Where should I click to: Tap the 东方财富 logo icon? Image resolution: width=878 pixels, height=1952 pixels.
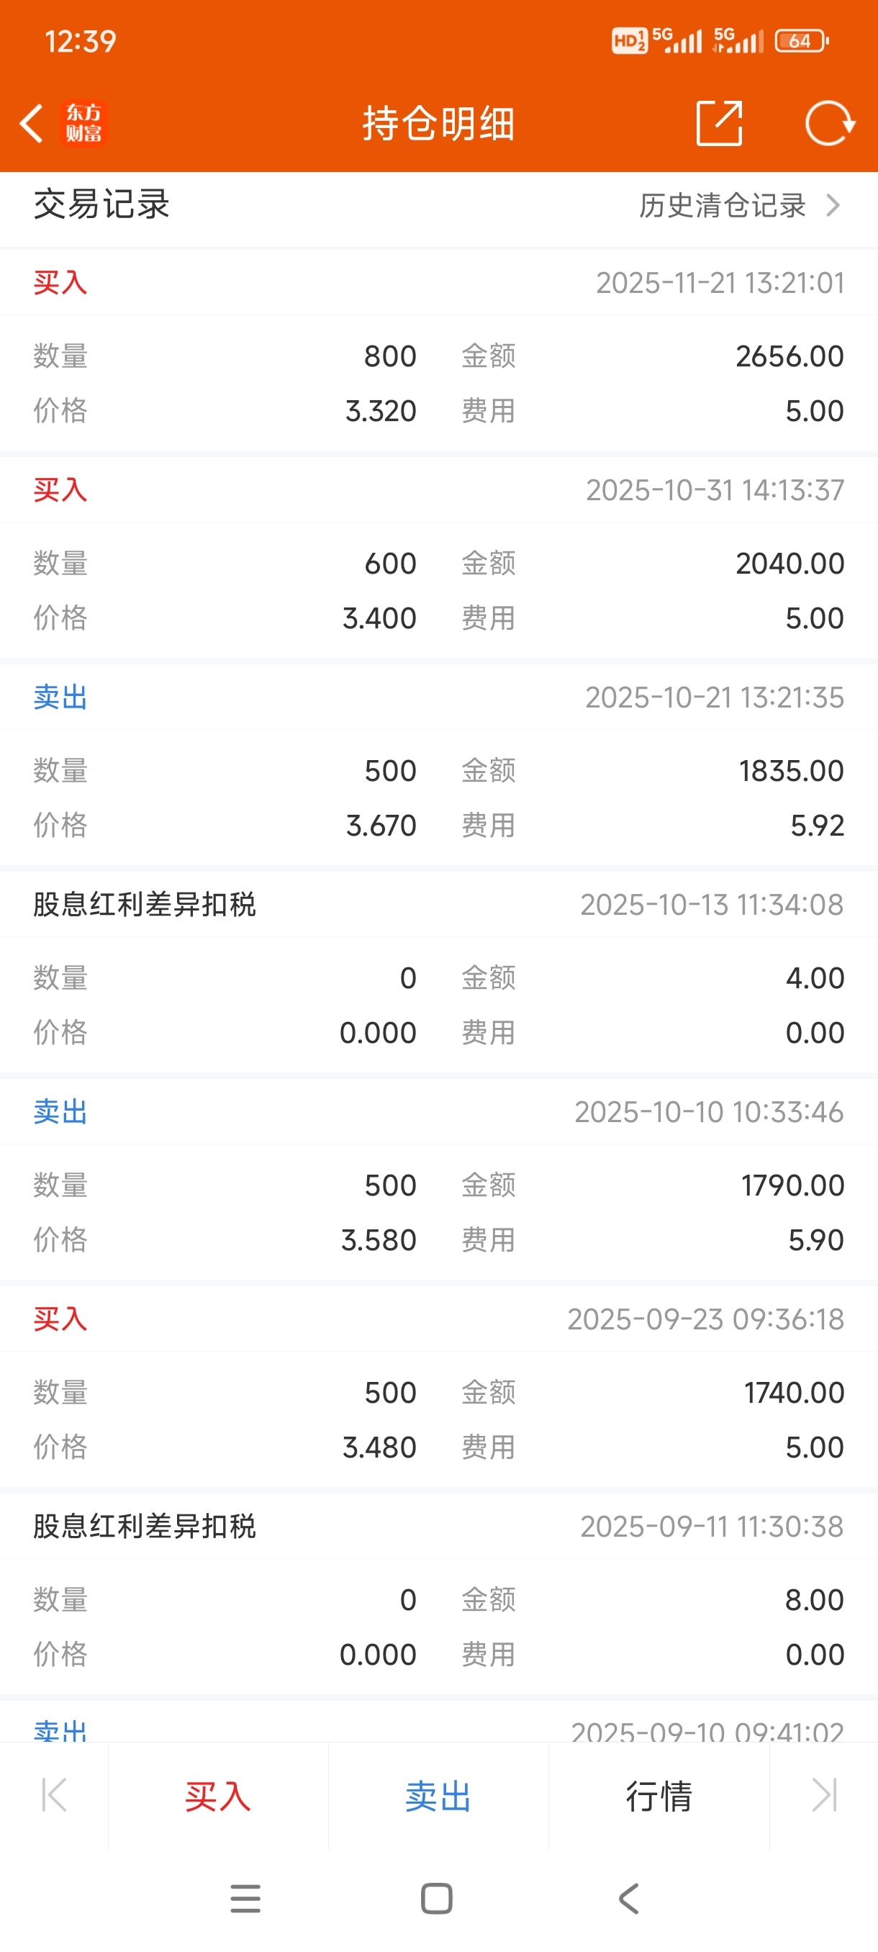[x=83, y=124]
